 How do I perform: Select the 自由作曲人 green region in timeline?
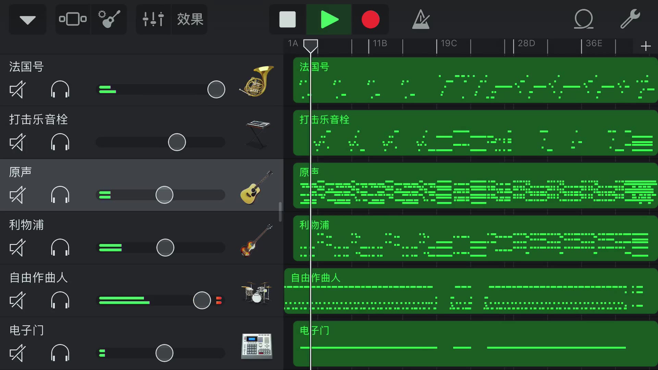tap(471, 291)
